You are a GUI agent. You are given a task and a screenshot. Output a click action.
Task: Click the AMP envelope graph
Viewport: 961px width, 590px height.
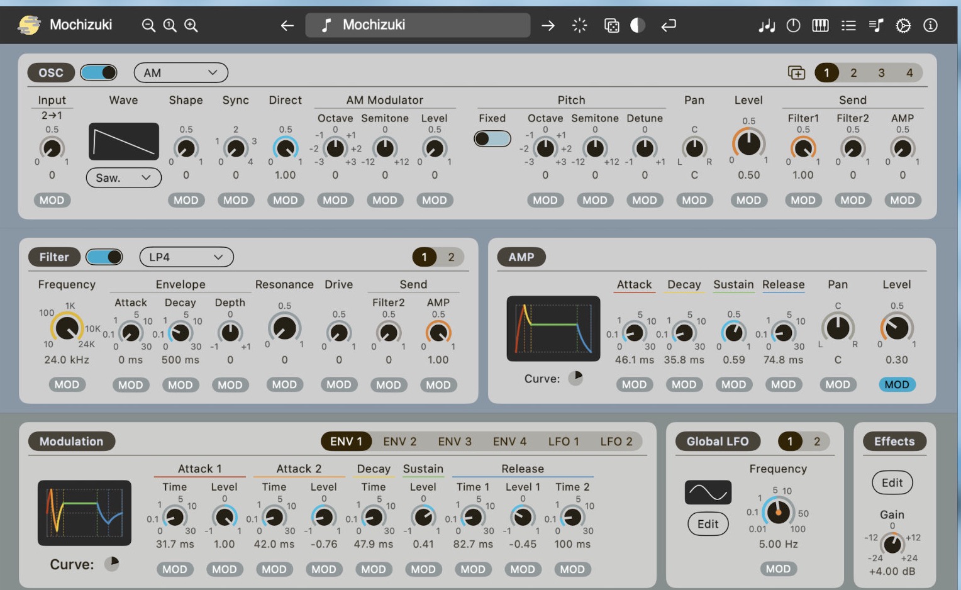click(x=553, y=328)
